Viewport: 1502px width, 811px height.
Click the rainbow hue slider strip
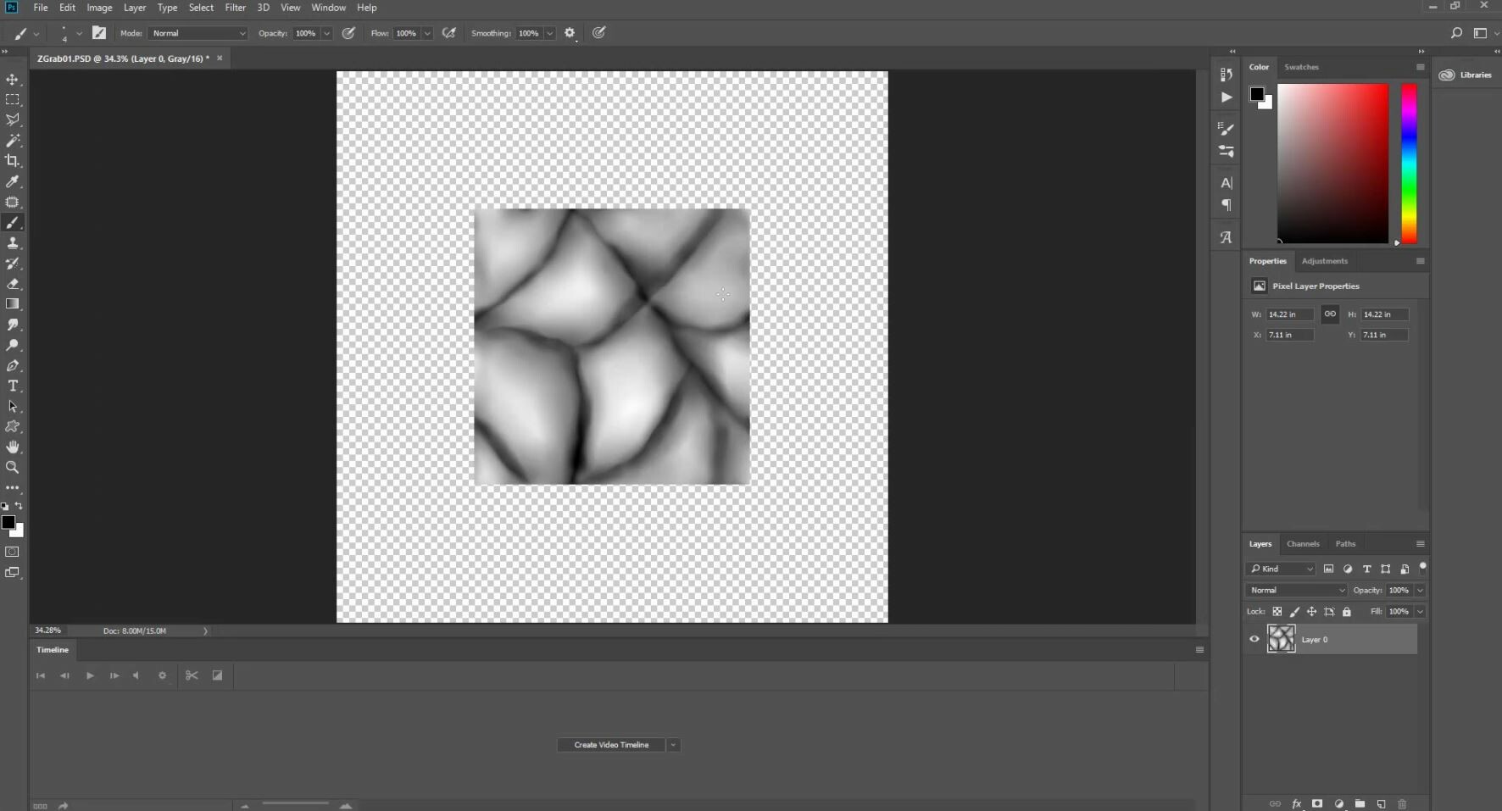1409,164
